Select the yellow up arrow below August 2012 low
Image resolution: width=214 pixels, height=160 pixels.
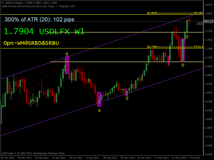click(x=99, y=111)
